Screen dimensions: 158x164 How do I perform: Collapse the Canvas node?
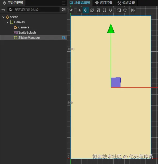[7, 22]
